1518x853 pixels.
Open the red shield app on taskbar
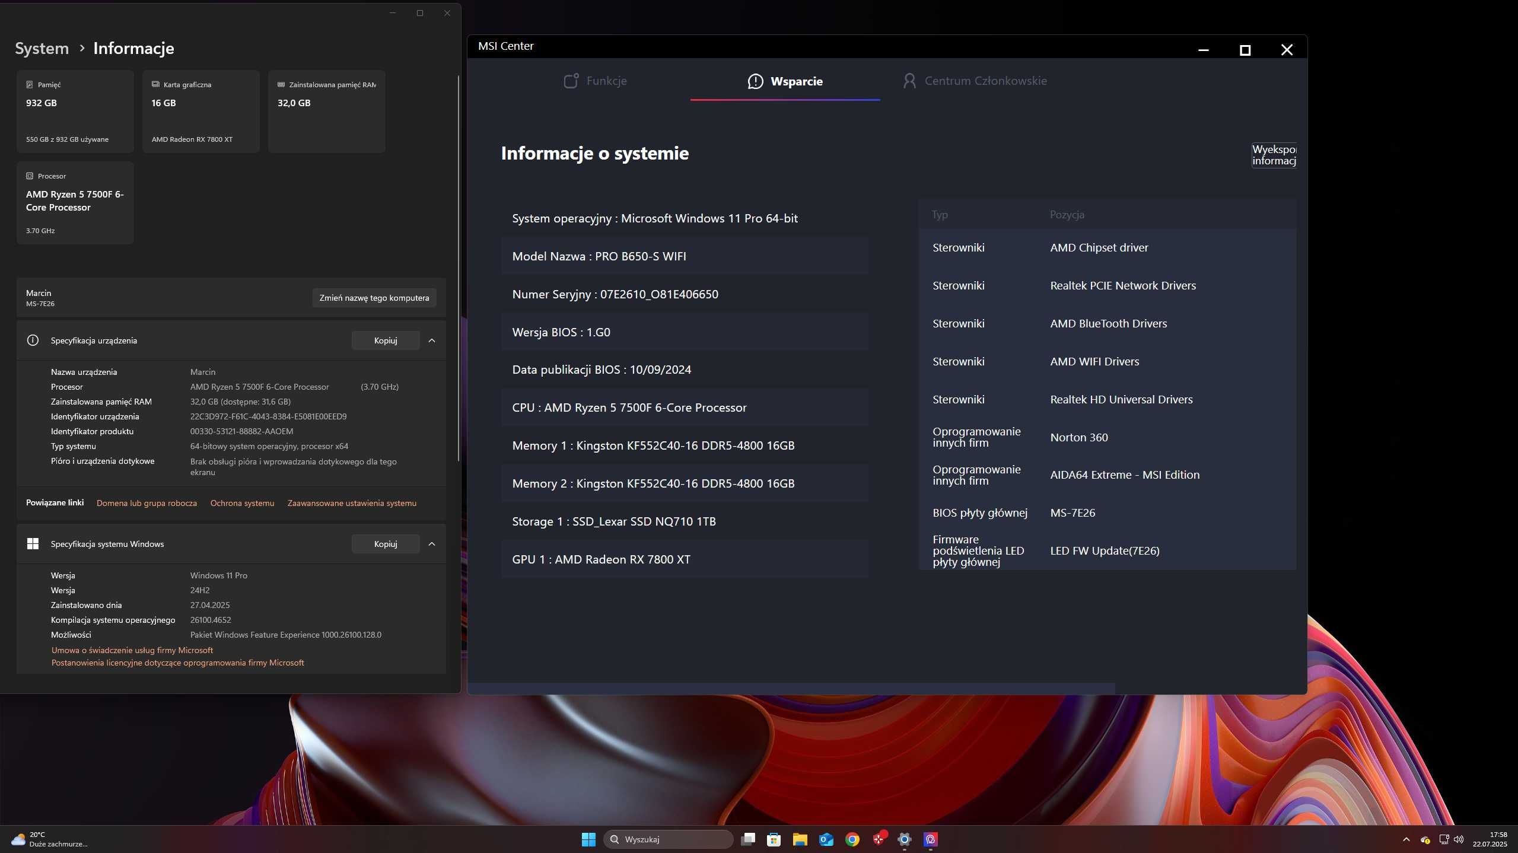tap(879, 839)
